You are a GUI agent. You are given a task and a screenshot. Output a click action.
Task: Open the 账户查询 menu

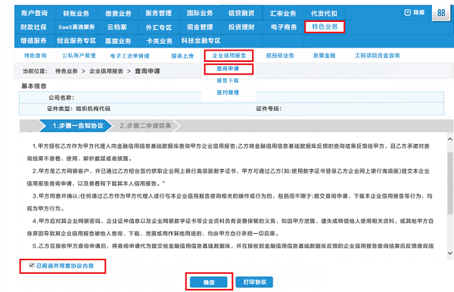34,13
